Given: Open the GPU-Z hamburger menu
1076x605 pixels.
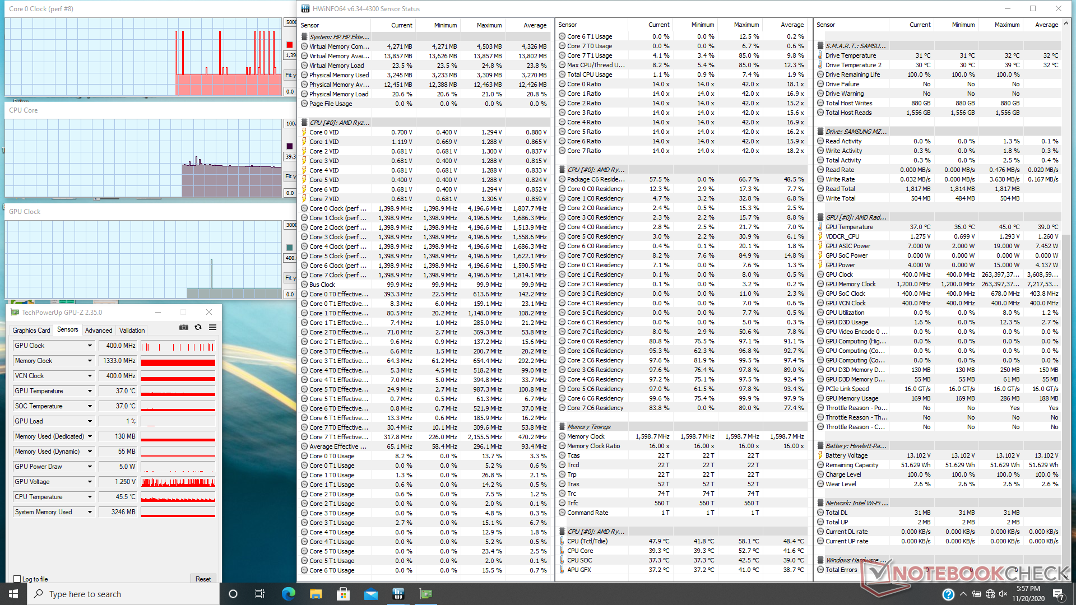Looking at the screenshot, I should 212,328.
